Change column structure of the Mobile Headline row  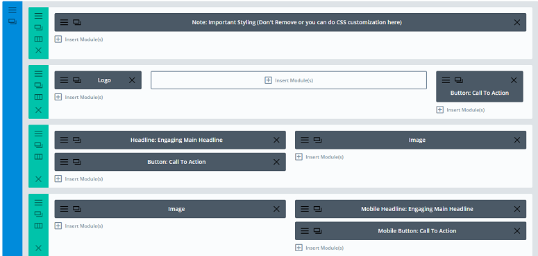[38, 226]
